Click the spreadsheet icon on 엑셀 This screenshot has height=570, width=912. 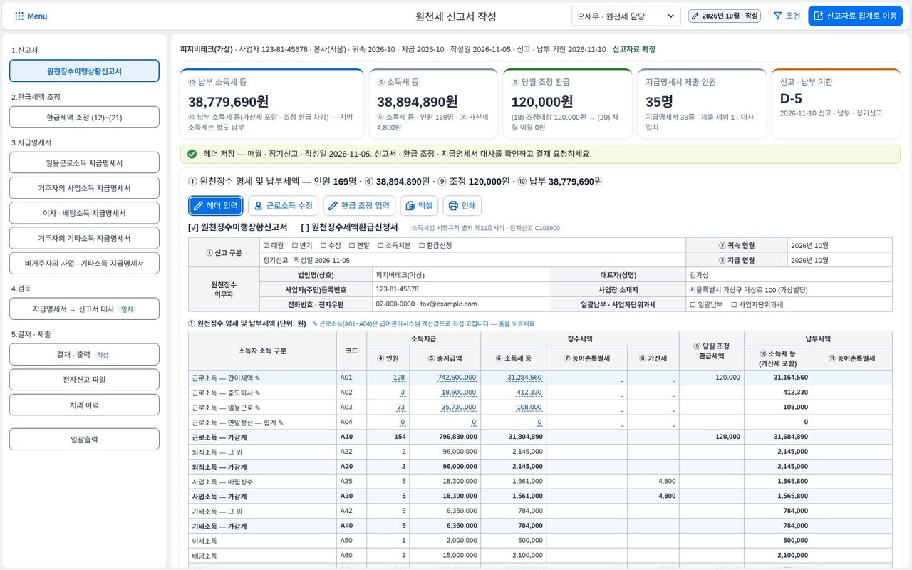(410, 206)
